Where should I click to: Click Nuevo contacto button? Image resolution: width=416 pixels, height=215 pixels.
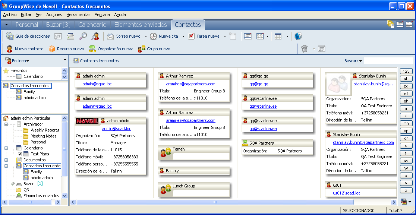click(x=25, y=49)
